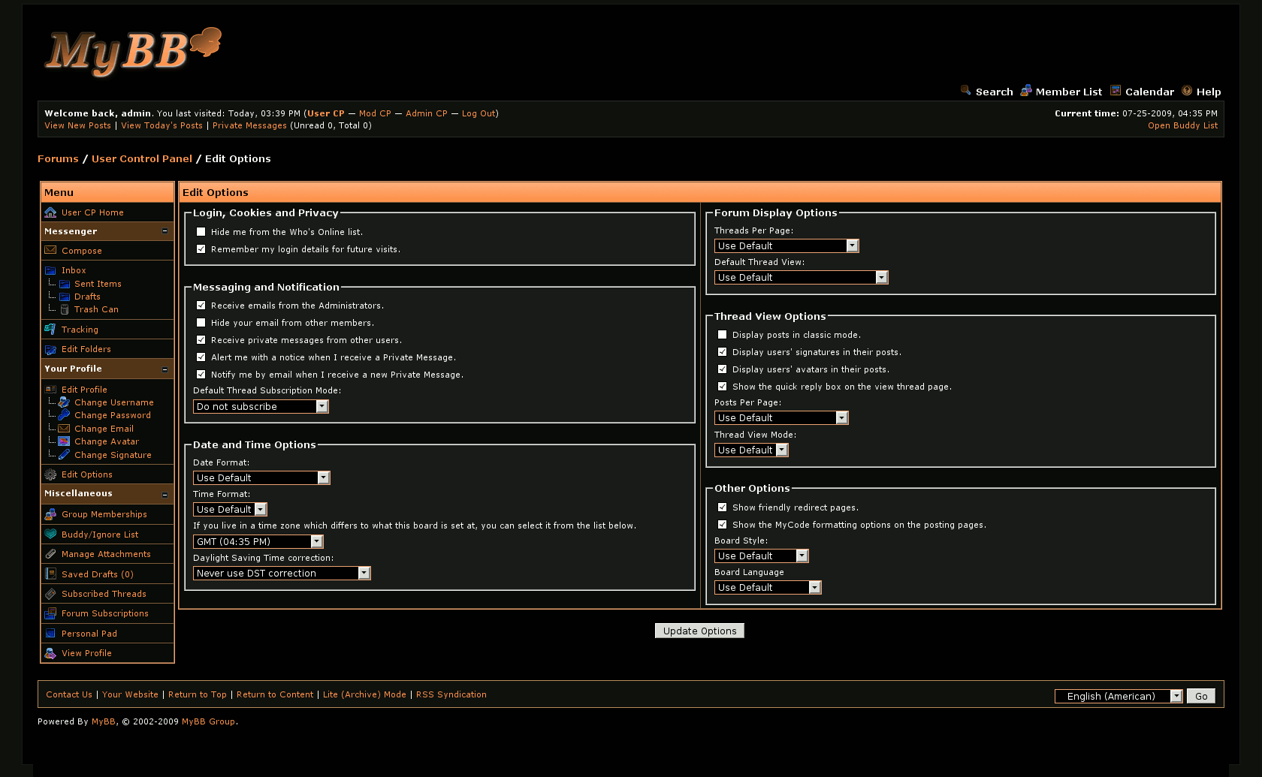Click the Search magnifier icon
The height and width of the screenshot is (777, 1262).
coord(965,91)
